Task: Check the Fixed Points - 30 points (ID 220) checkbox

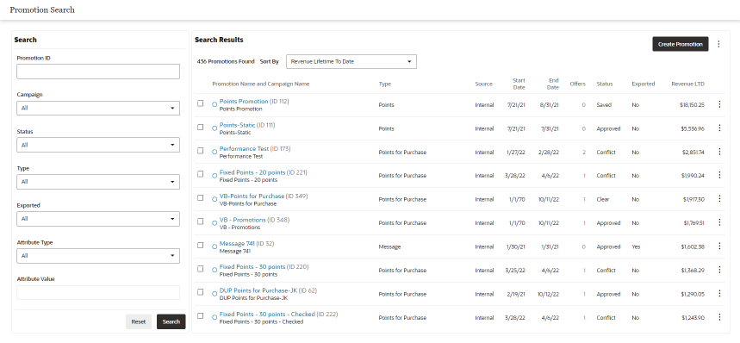Action: pyautogui.click(x=201, y=269)
